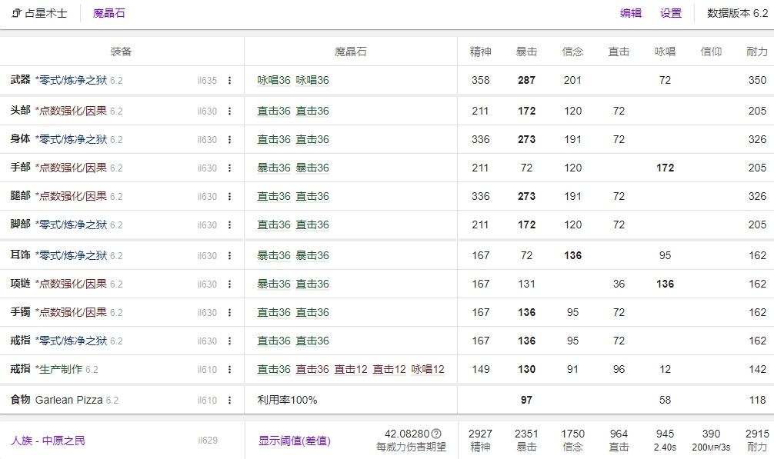Click the help question mark beside 42.08280
The image size is (774, 459).
[x=436, y=434]
